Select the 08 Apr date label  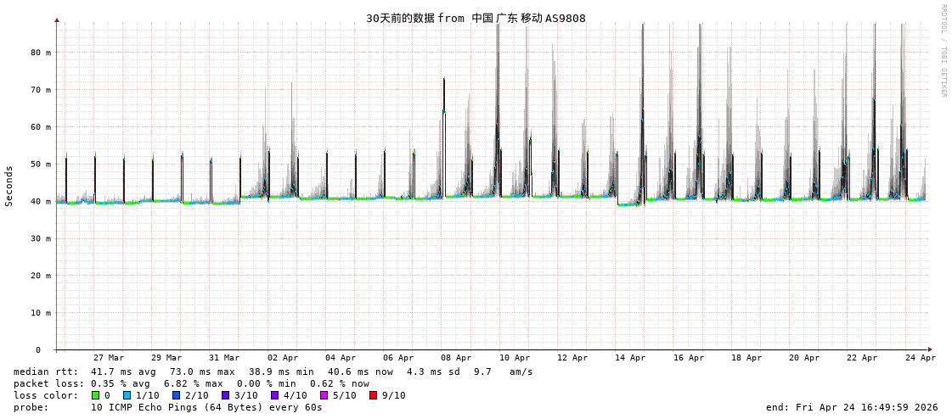[x=456, y=358]
